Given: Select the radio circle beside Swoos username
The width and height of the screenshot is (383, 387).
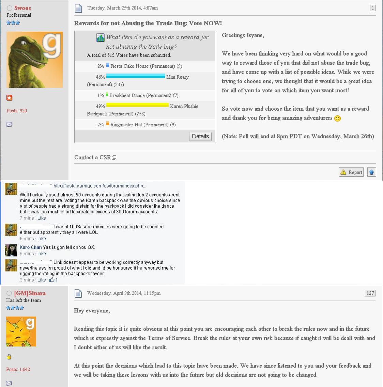Looking at the screenshot, I should (10, 8).
